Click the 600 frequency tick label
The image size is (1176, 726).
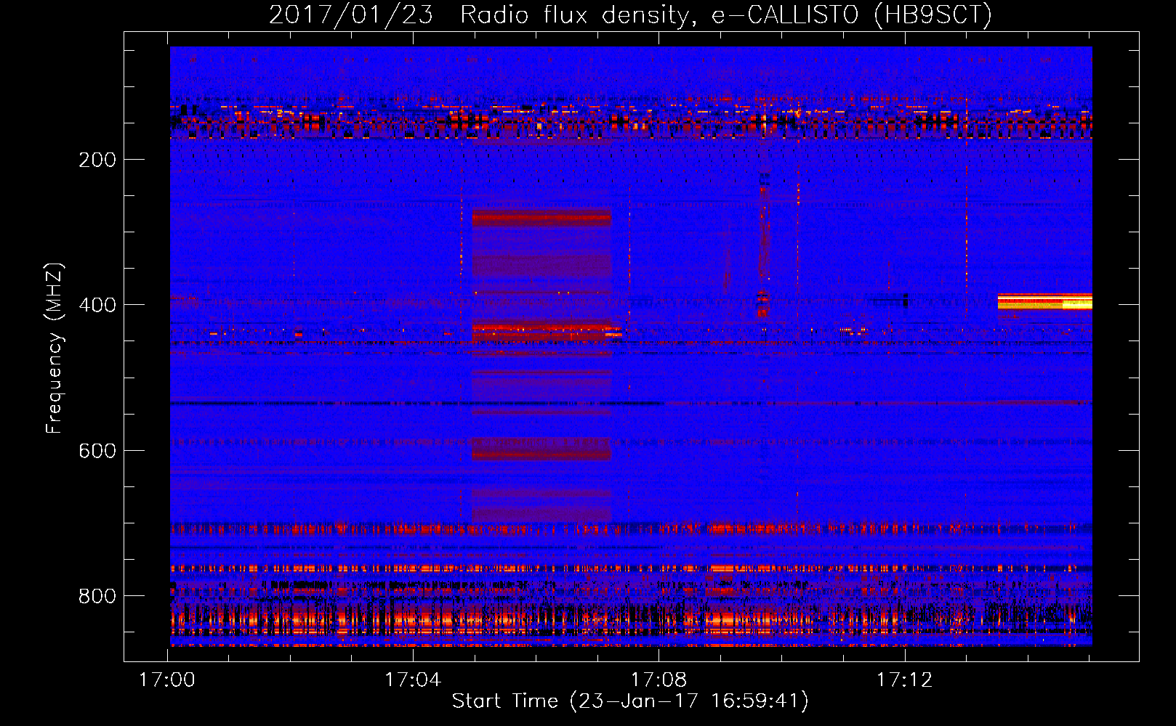[x=97, y=451]
